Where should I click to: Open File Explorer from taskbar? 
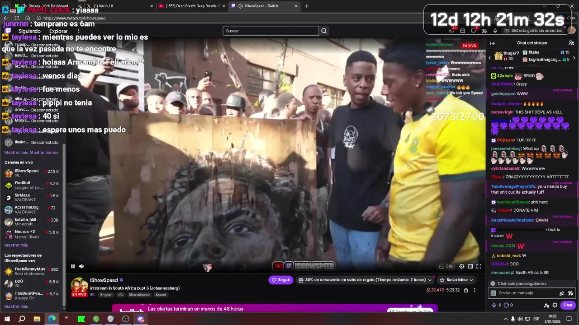(37, 319)
